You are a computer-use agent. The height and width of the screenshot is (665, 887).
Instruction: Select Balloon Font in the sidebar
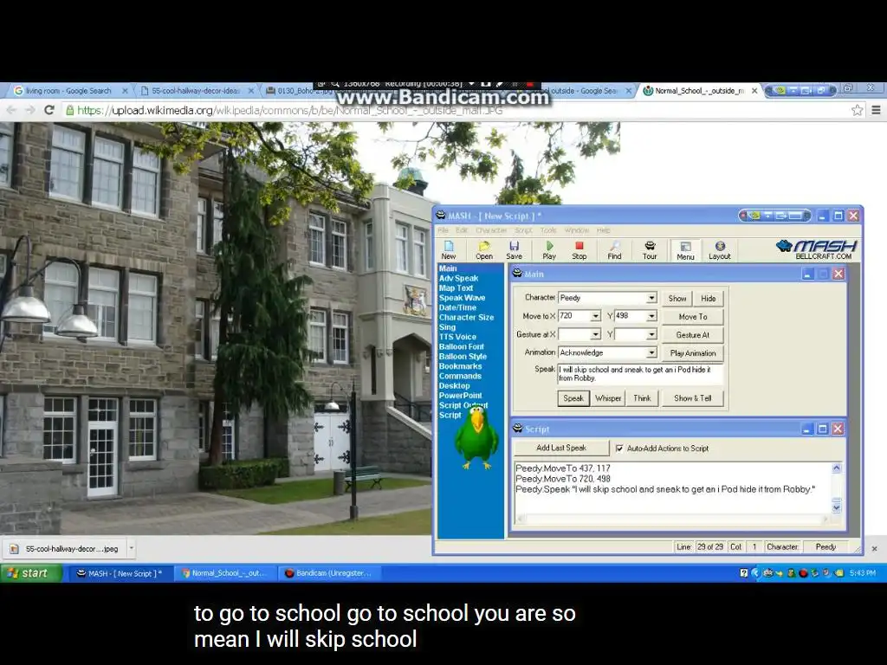[x=461, y=346]
